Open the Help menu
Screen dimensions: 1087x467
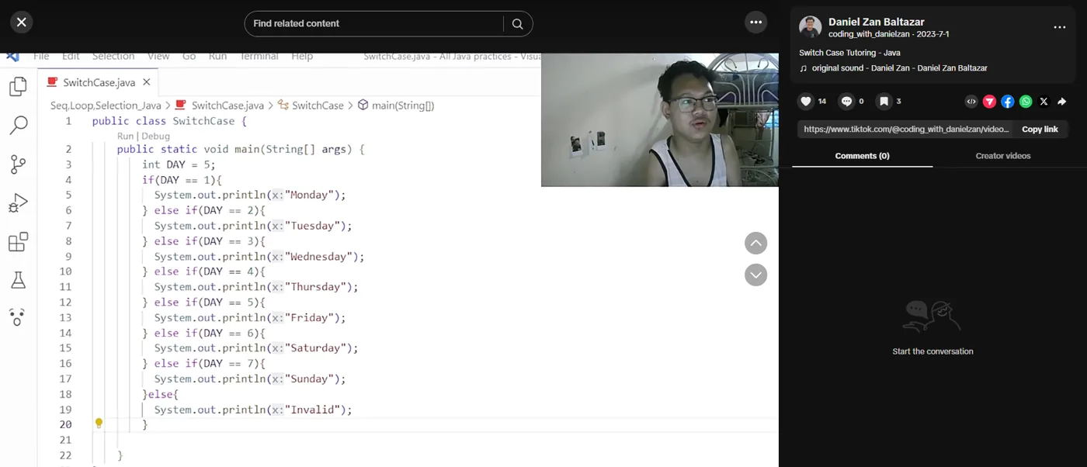302,57
